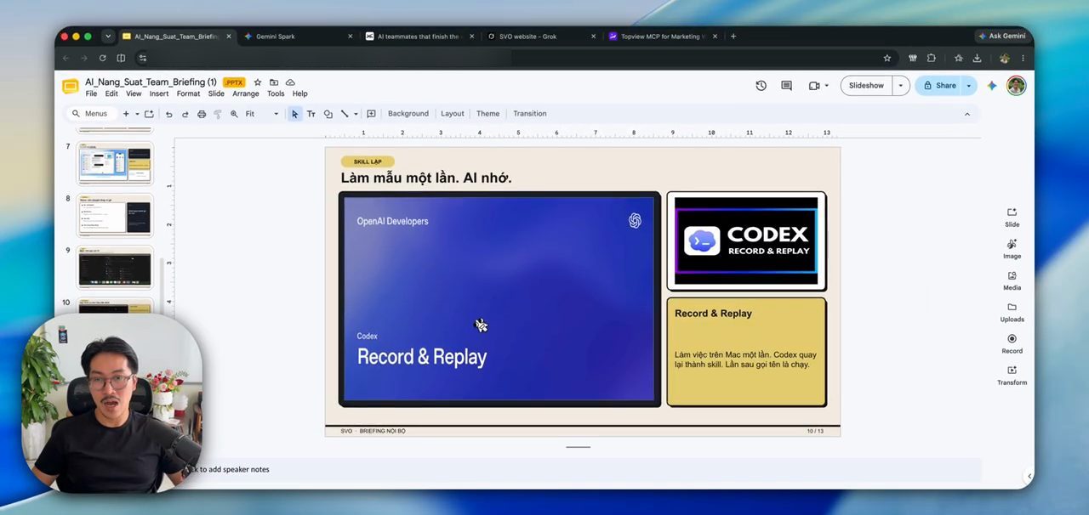Viewport: 1089px width, 515px height.
Task: Show the side panel with bottom-right chevron
Action: coord(1029,476)
